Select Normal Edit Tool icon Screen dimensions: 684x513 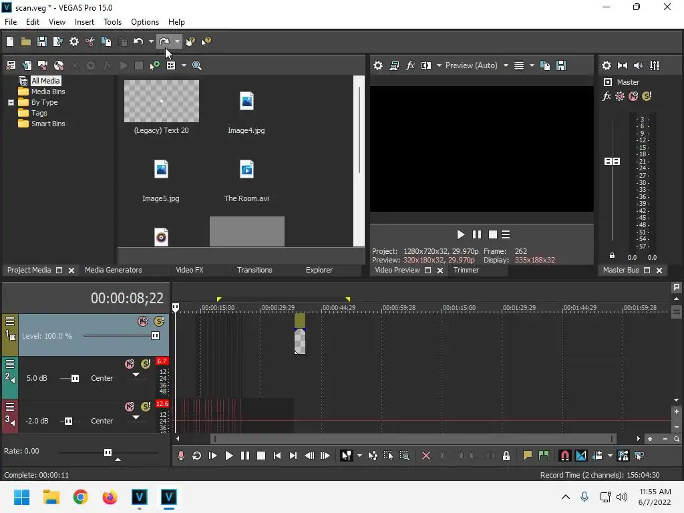347,456
